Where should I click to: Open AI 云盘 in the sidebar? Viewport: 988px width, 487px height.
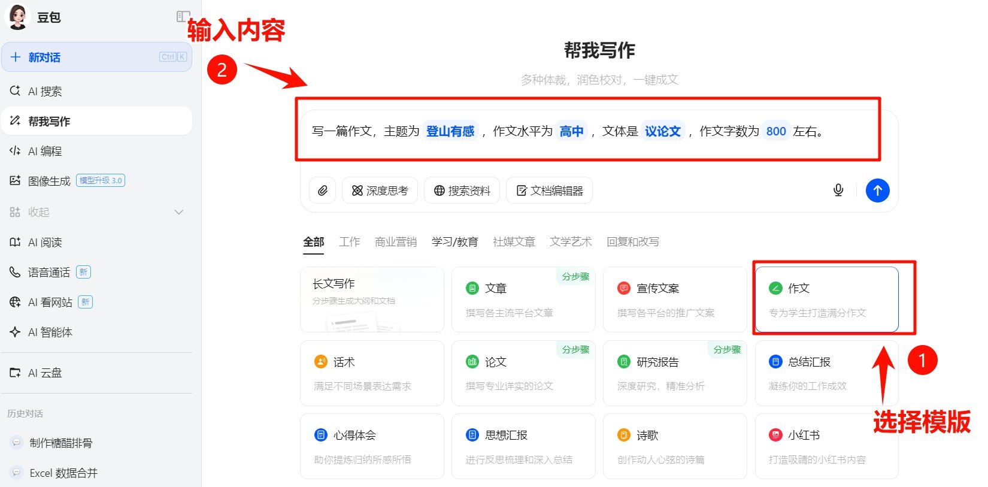45,373
